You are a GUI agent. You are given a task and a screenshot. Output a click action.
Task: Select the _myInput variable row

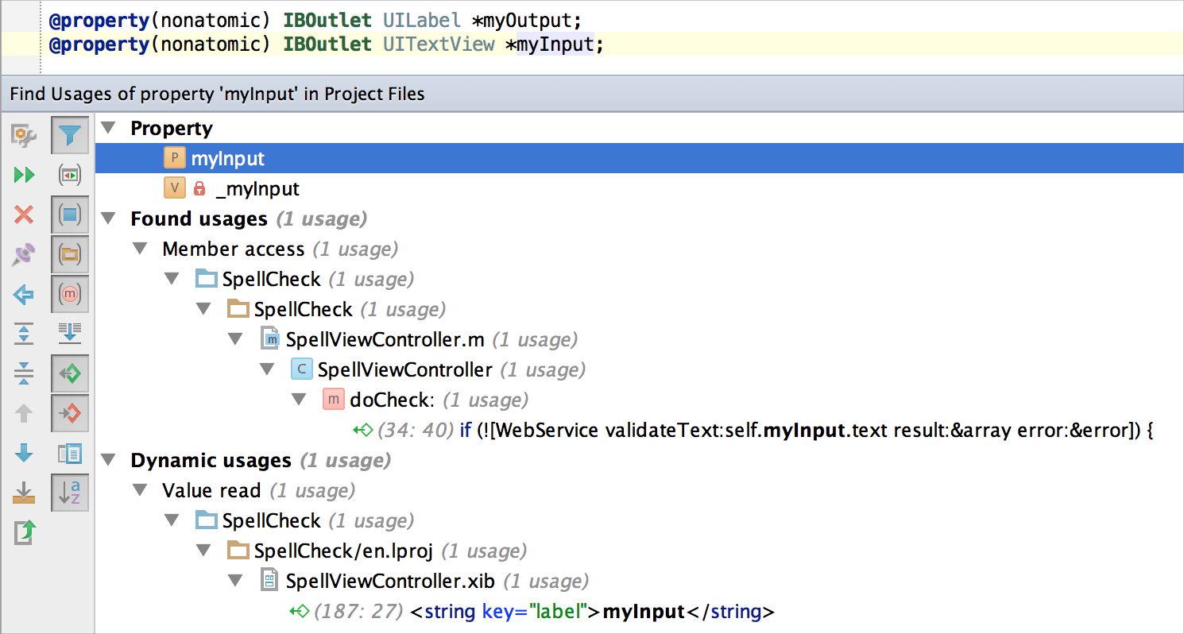point(639,188)
